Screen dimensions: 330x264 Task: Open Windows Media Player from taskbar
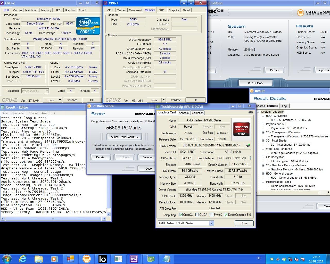pyautogui.click(x=54, y=259)
